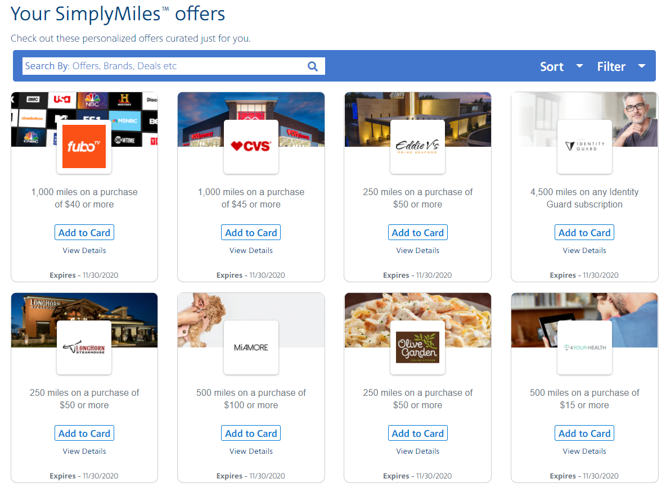Image resolution: width=666 pixels, height=492 pixels.
Task: Add the Eddie V's offer to card
Action: [x=417, y=232]
